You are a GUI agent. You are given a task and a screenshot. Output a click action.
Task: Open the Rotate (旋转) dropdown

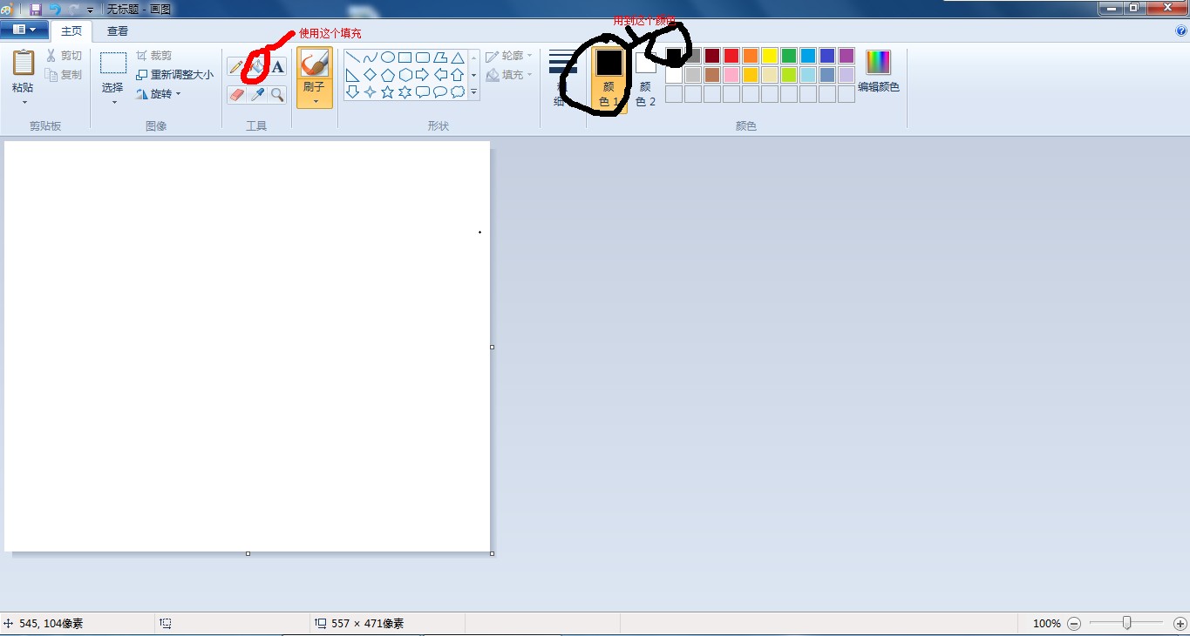tap(159, 94)
